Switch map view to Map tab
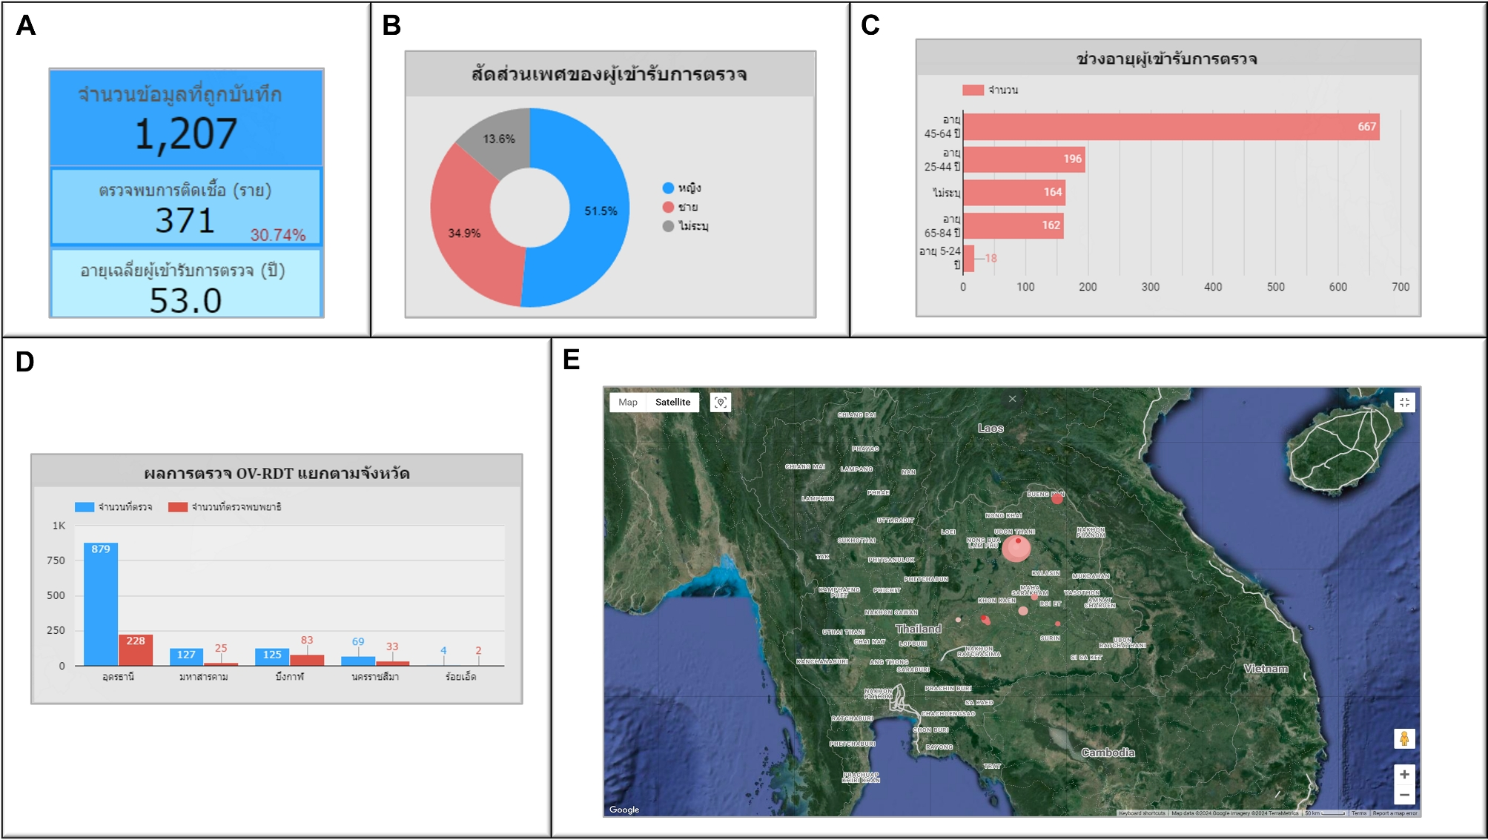 coord(628,403)
